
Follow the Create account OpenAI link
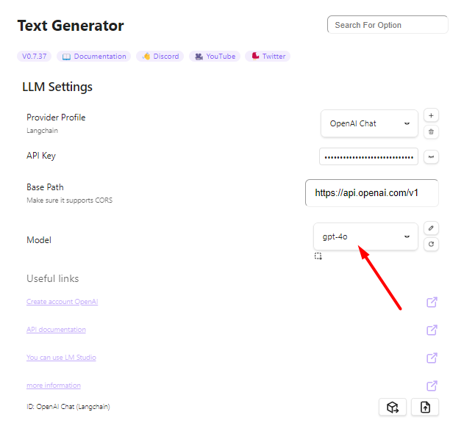63,302
